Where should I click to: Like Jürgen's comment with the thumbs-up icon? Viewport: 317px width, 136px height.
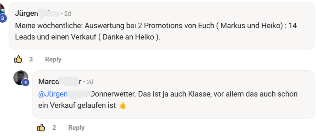point(18,59)
